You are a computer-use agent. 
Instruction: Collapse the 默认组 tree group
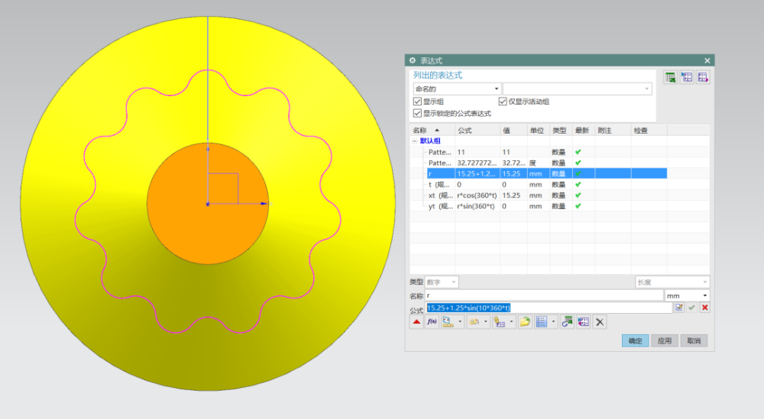pos(415,141)
